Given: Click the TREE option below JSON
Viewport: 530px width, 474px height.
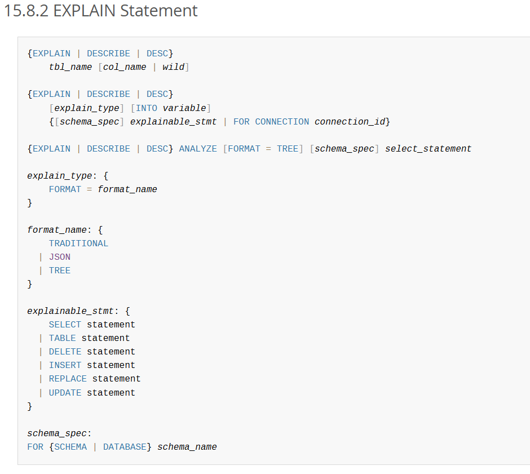Looking at the screenshot, I should pyautogui.click(x=60, y=271).
